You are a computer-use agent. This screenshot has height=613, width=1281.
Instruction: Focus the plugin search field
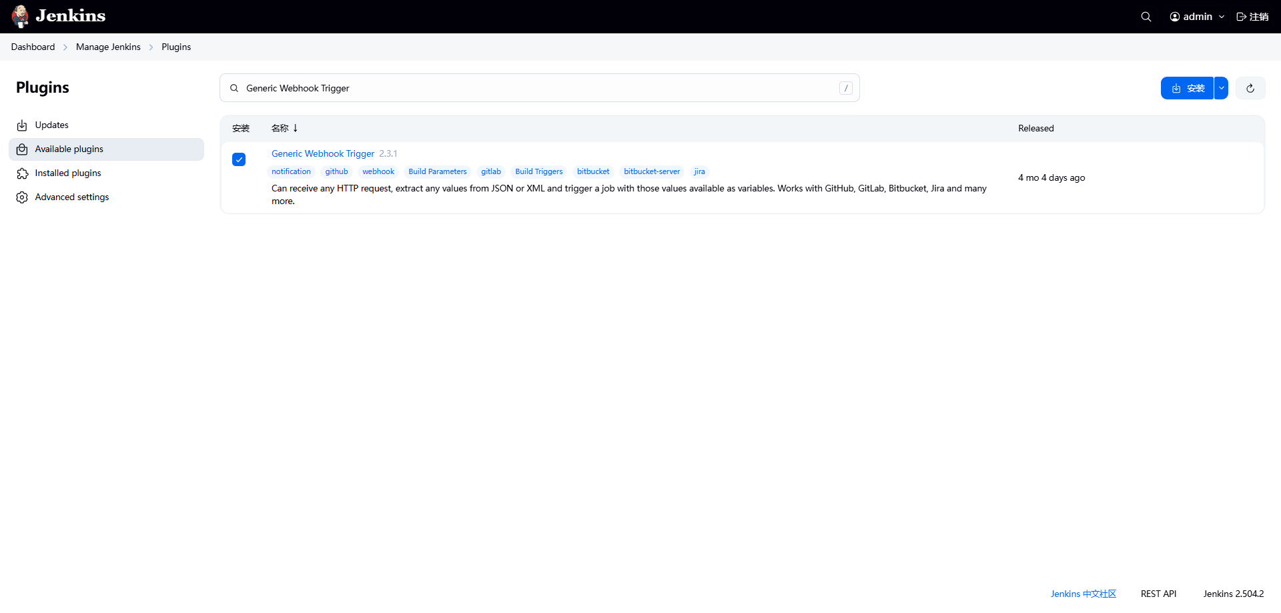(539, 88)
